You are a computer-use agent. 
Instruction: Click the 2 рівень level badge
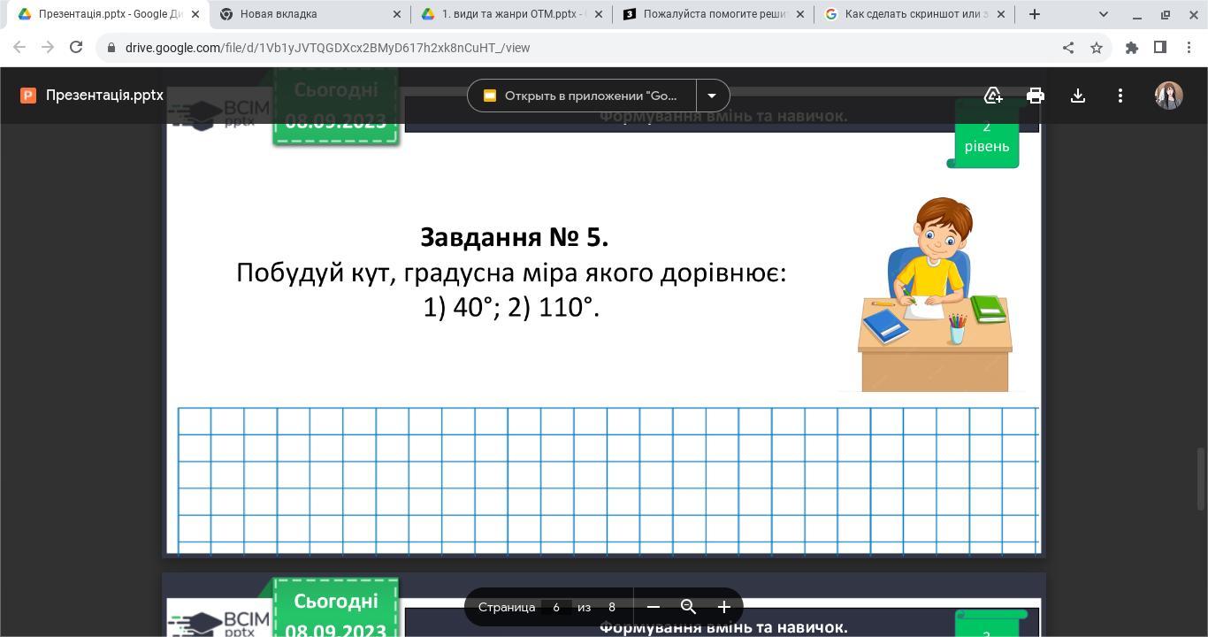[x=986, y=136]
